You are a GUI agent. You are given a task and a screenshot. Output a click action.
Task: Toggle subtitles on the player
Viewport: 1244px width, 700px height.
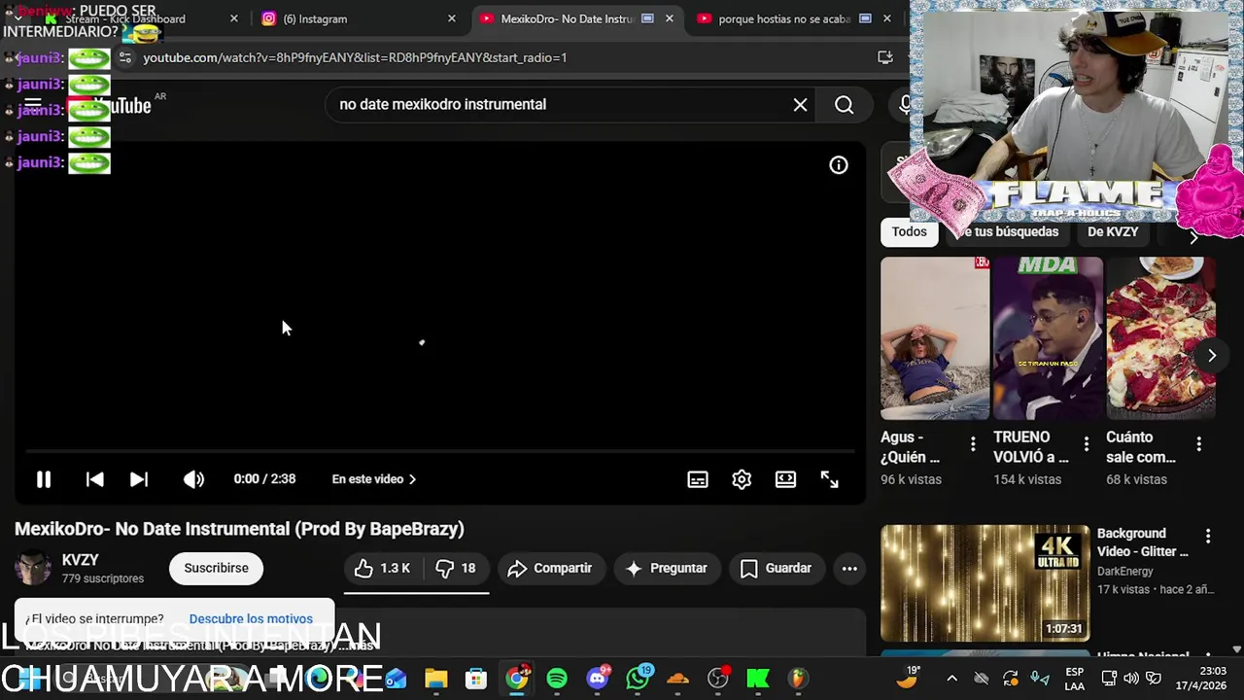click(698, 479)
